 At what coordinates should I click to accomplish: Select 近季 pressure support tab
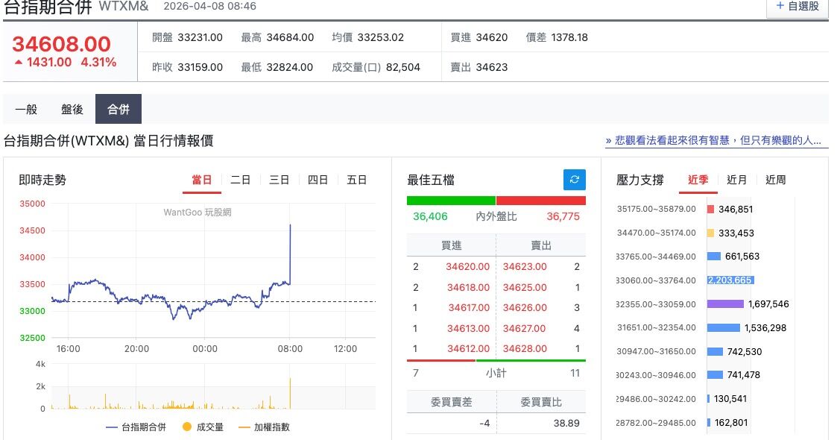click(698, 180)
